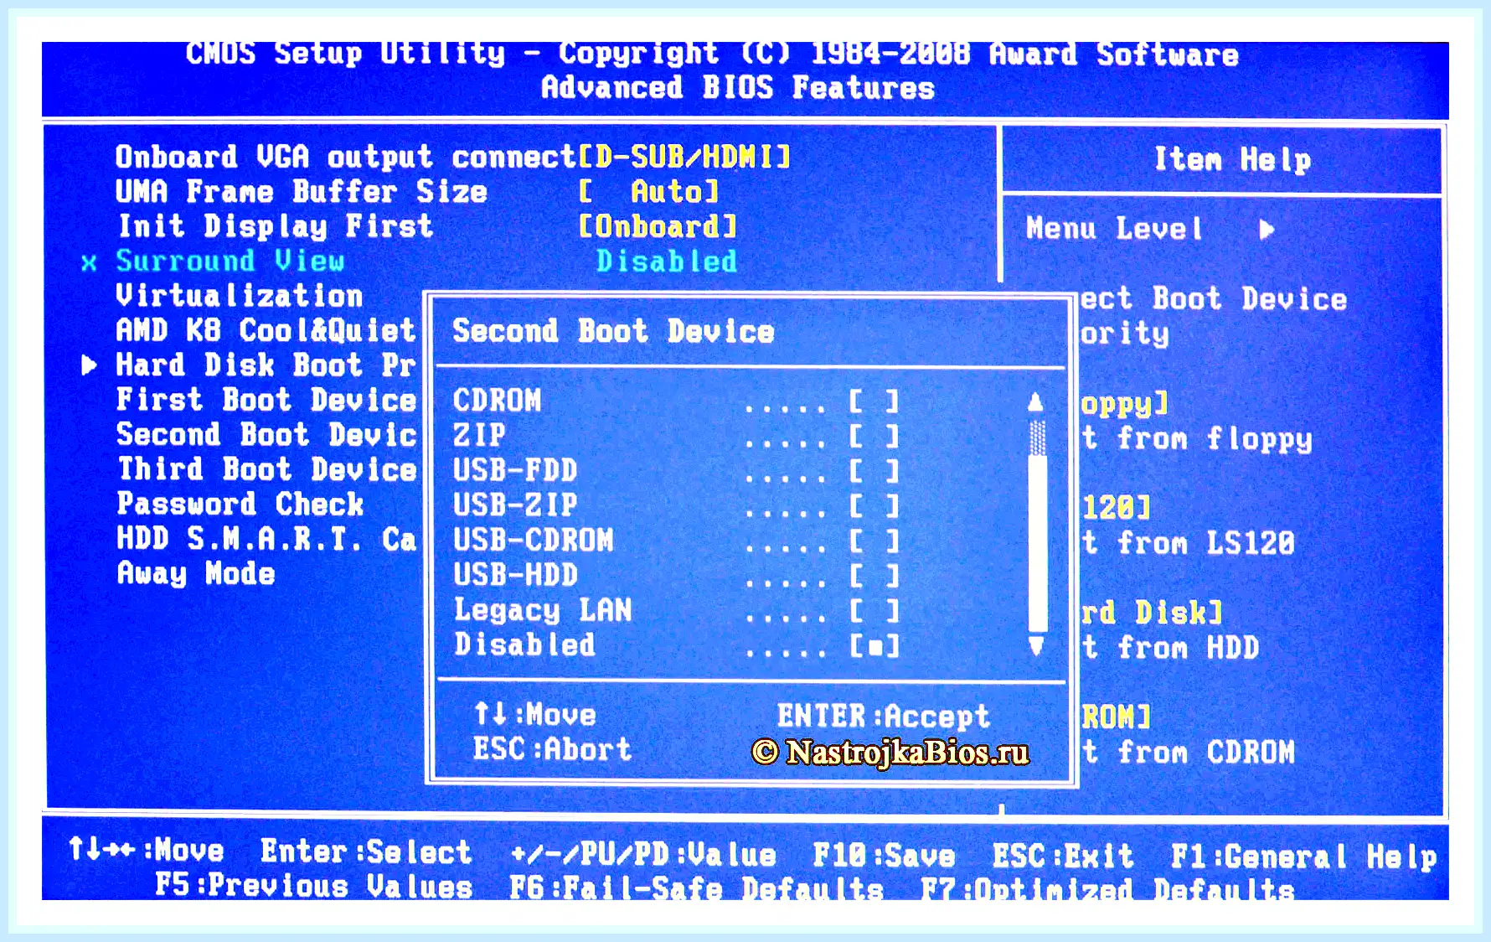Open the Init Display Onboard value
Viewport: 1491px width, 942px height.
(x=658, y=227)
